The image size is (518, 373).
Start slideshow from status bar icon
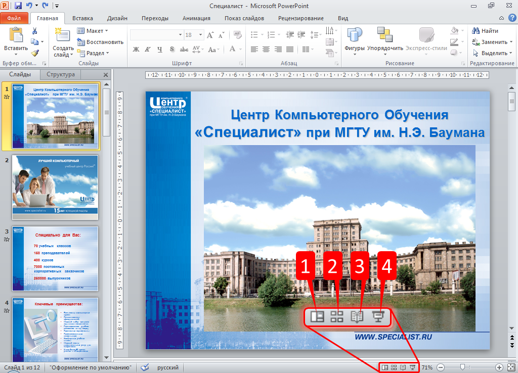412,367
